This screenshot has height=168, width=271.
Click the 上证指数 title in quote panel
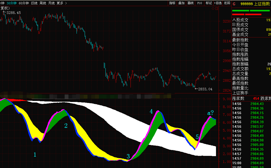tap(262, 4)
